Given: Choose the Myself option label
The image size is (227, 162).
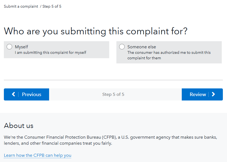Looking at the screenshot, I should point(22,47).
